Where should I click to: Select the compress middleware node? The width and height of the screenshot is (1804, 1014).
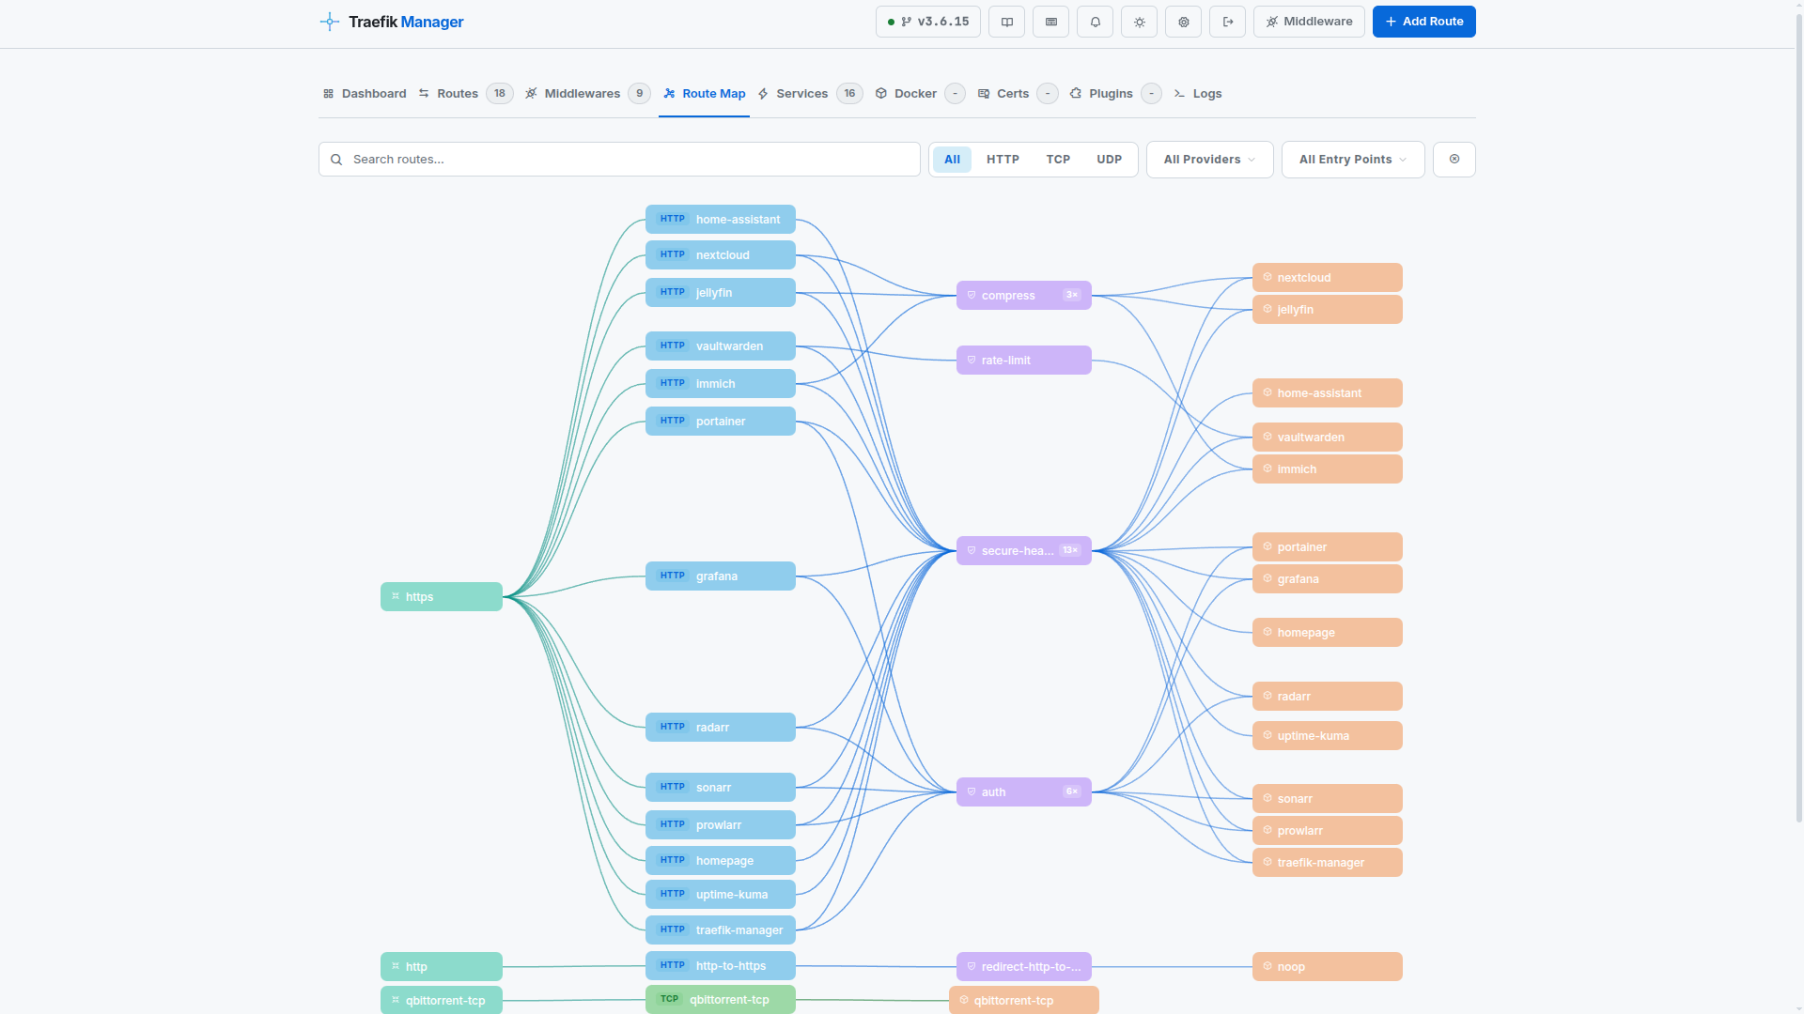[1024, 296]
